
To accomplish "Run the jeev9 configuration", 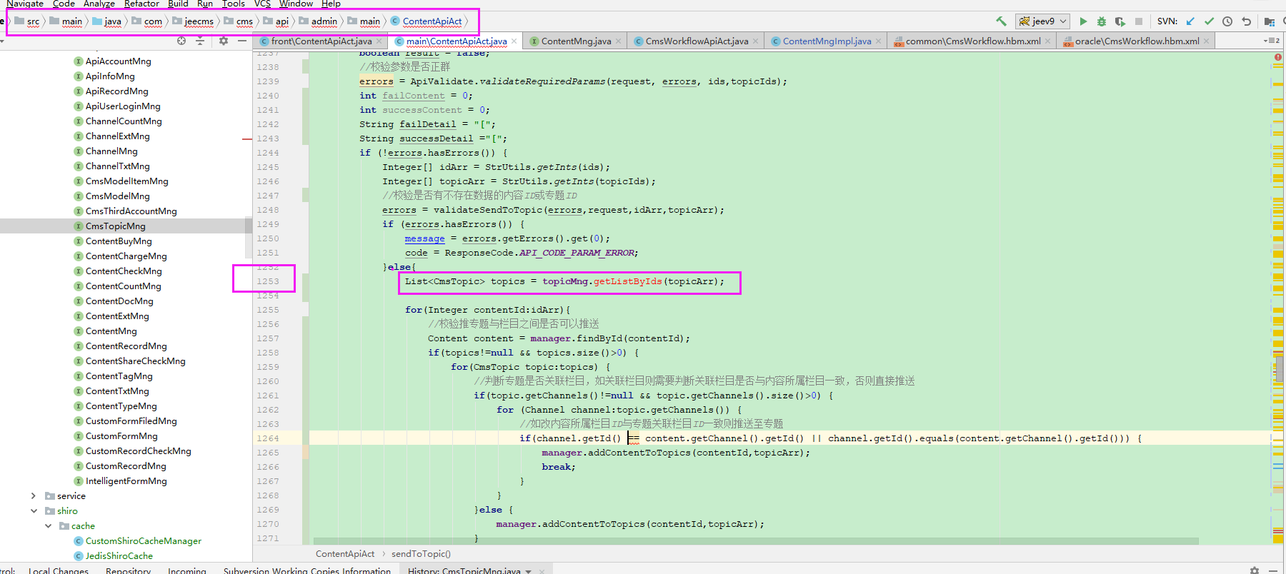I will pos(1083,21).
